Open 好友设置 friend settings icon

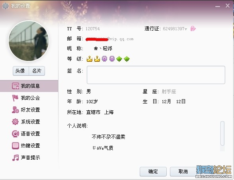pos(16,110)
